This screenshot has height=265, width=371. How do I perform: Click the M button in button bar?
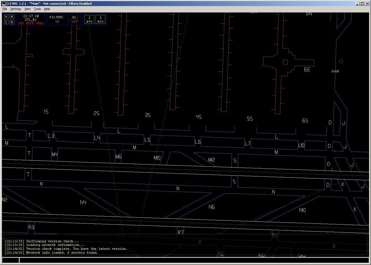pos(12,17)
